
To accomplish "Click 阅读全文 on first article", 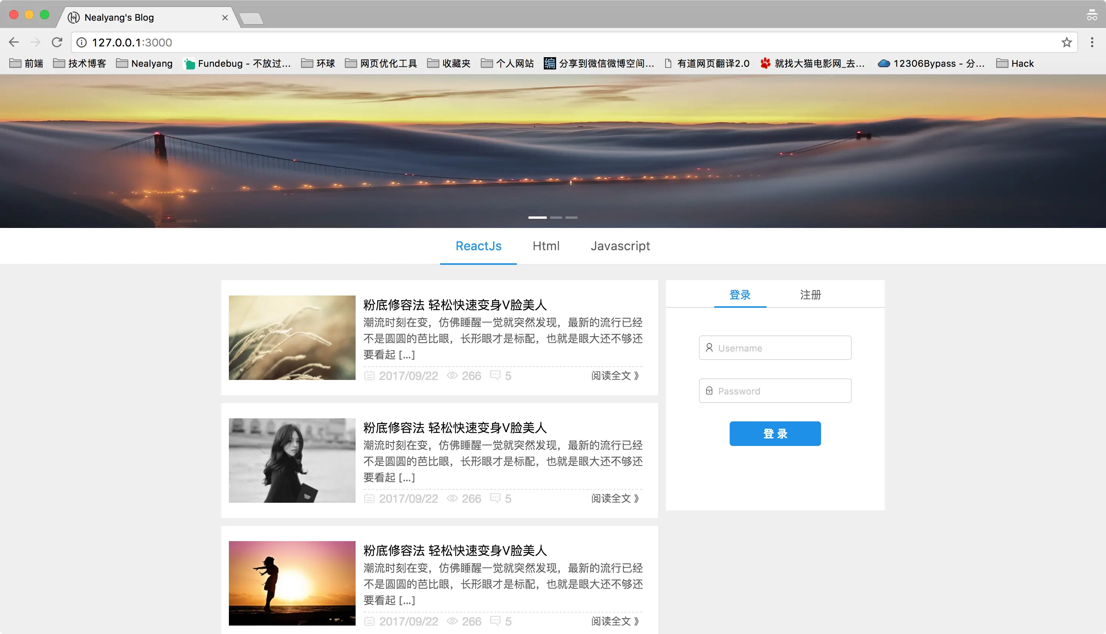I will (x=615, y=376).
